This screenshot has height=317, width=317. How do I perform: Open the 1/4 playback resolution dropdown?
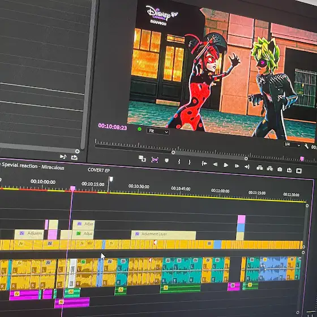point(292,144)
